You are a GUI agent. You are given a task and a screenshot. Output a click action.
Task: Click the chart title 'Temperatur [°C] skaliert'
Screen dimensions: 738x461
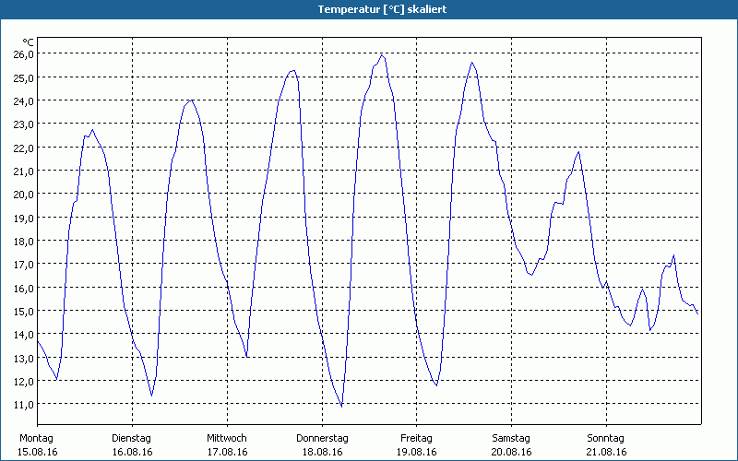coord(382,9)
